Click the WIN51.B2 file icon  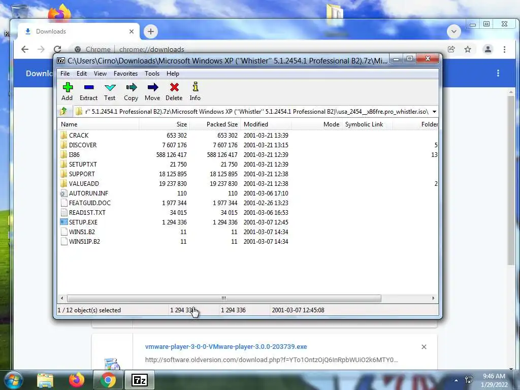tap(63, 232)
